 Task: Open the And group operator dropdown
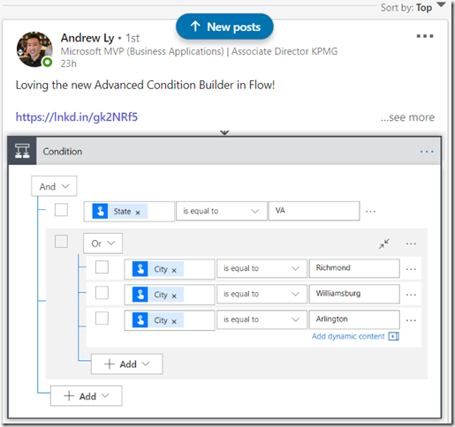click(x=54, y=186)
